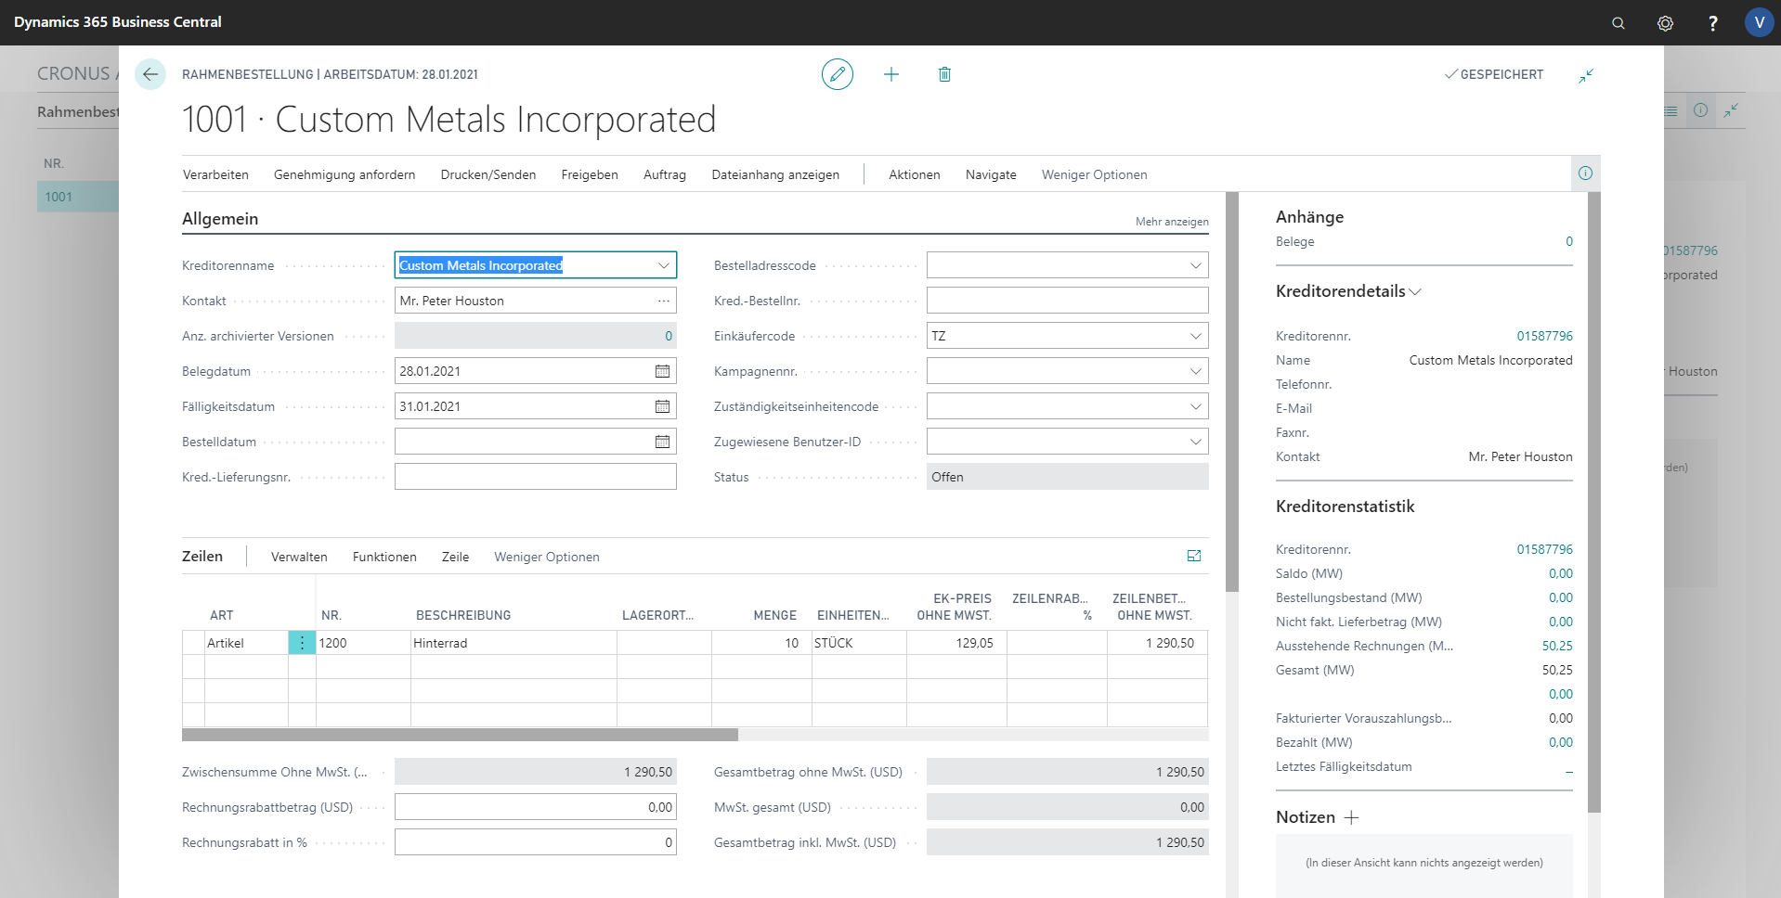Delete the order with trash icon
Screen dimensions: 1781x898
point(944,74)
